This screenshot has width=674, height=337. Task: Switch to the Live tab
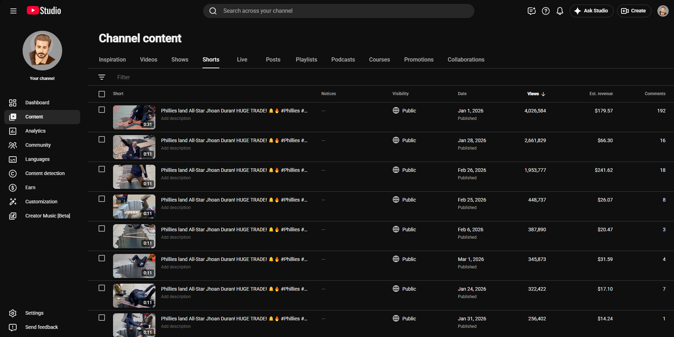tap(242, 59)
